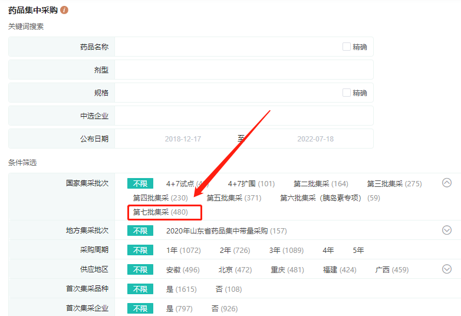The height and width of the screenshot is (316, 461).
Task: Select 不限 for 采购周期
Action: coord(140,250)
